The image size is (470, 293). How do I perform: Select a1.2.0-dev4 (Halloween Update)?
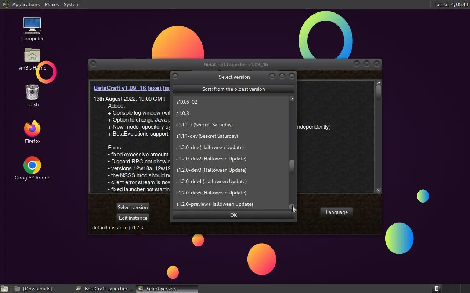[231, 181]
